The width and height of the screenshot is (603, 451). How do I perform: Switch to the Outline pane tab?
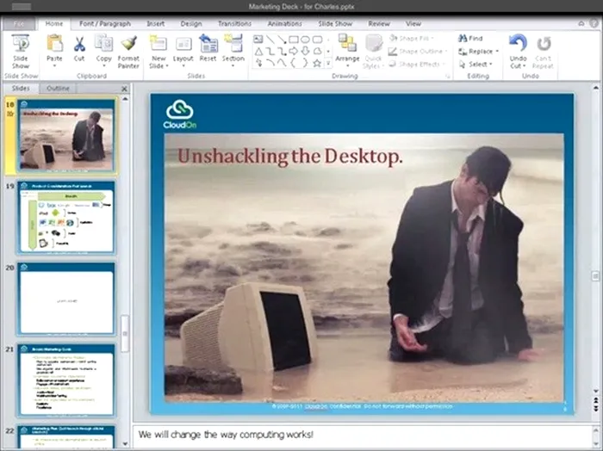[59, 89]
